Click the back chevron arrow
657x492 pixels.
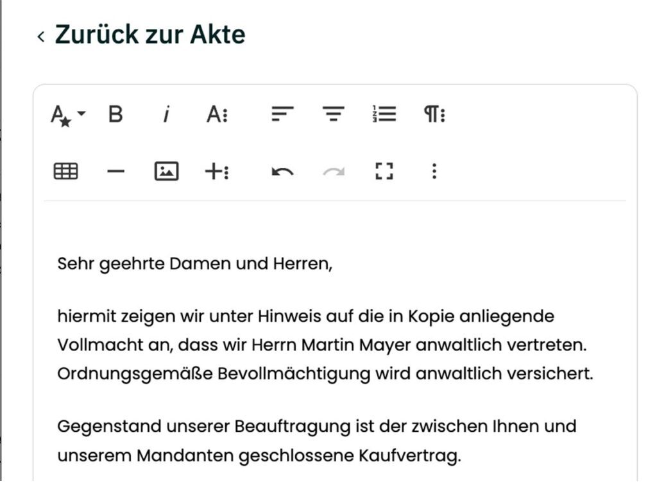point(40,35)
